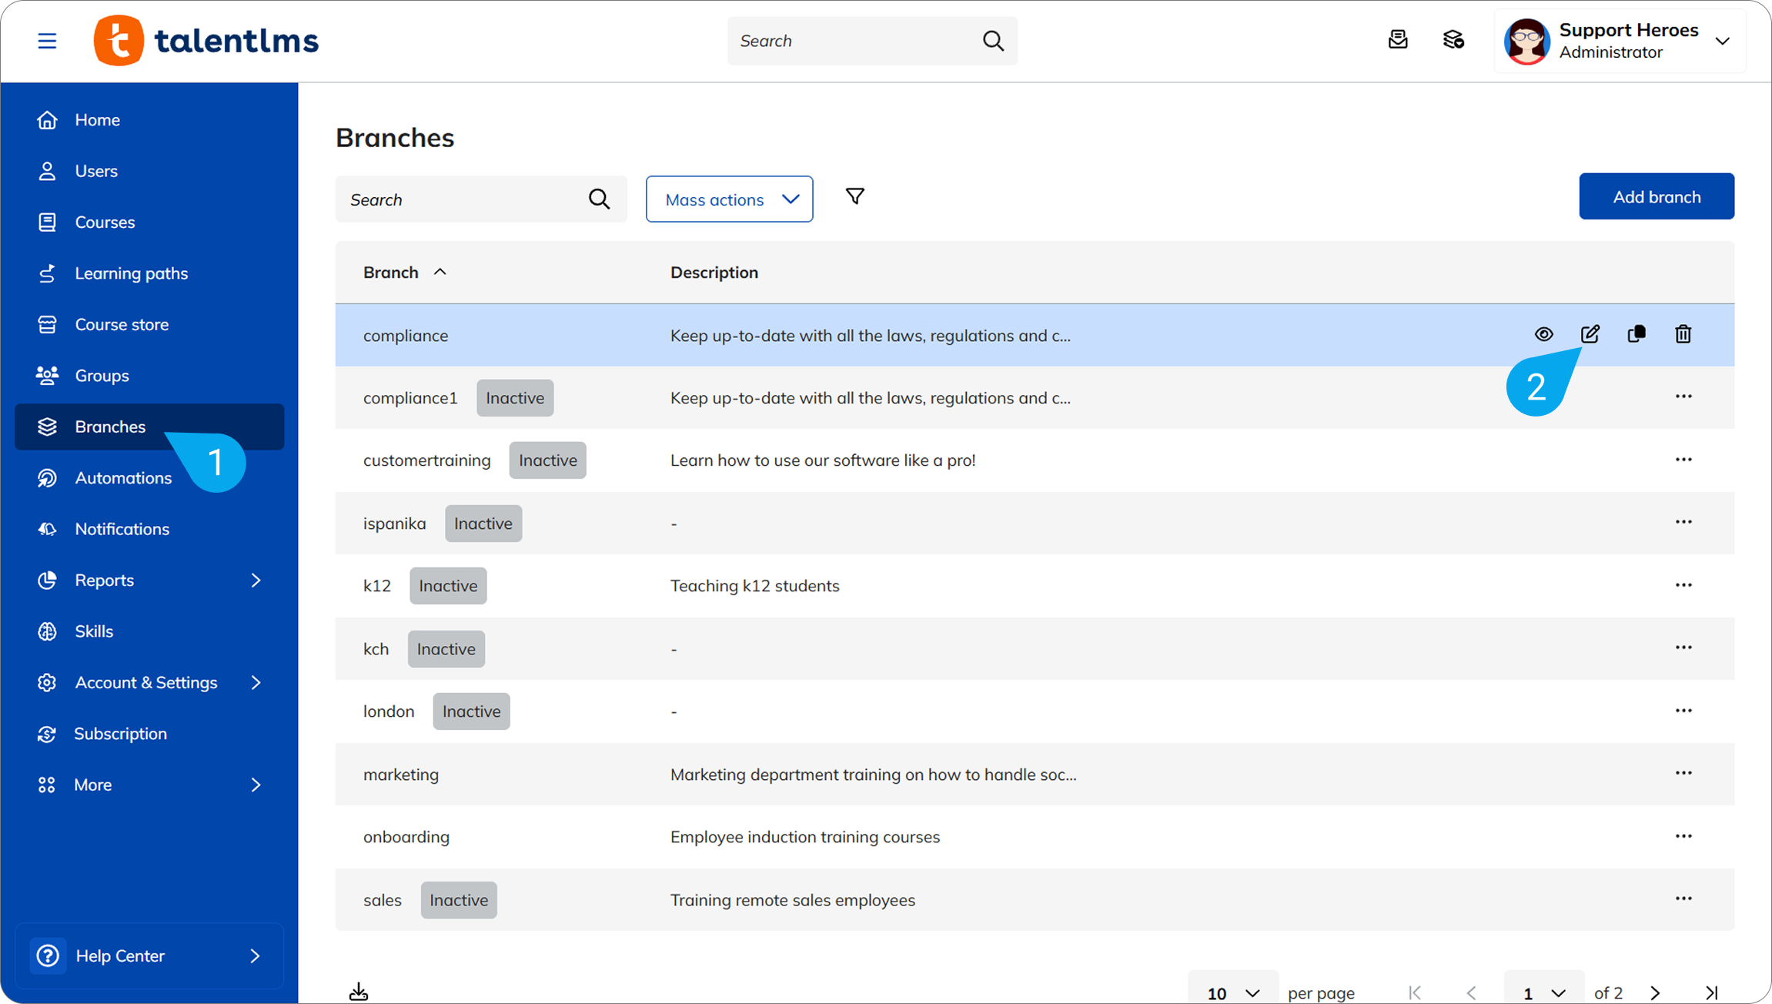Click the top search magnifier icon
This screenshot has width=1772, height=1004.
tap(993, 41)
